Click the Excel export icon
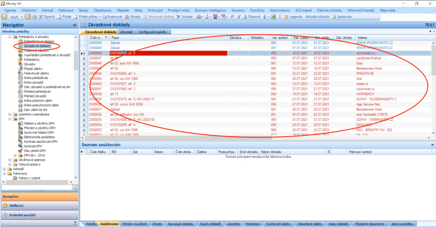436x227 pixels. click(x=273, y=17)
